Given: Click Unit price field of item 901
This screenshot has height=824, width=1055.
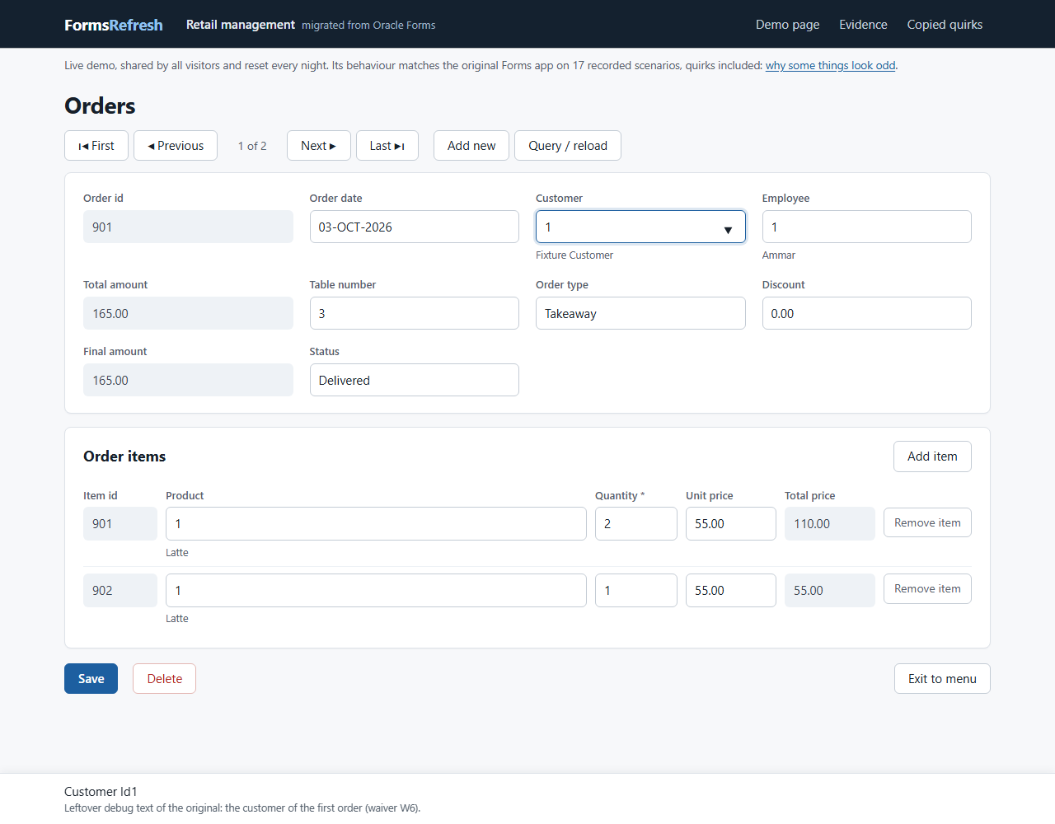Looking at the screenshot, I should point(731,524).
